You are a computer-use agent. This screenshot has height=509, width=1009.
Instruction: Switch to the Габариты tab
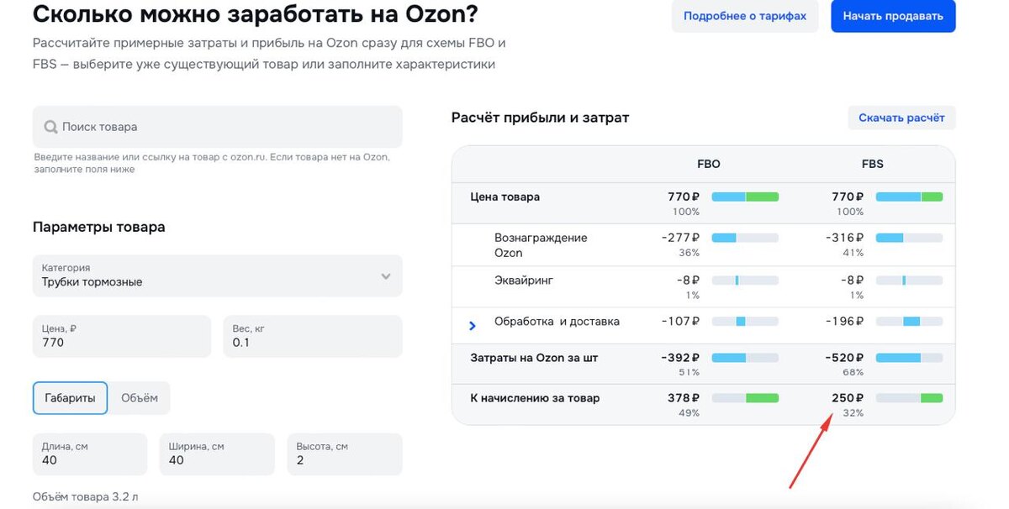point(70,398)
